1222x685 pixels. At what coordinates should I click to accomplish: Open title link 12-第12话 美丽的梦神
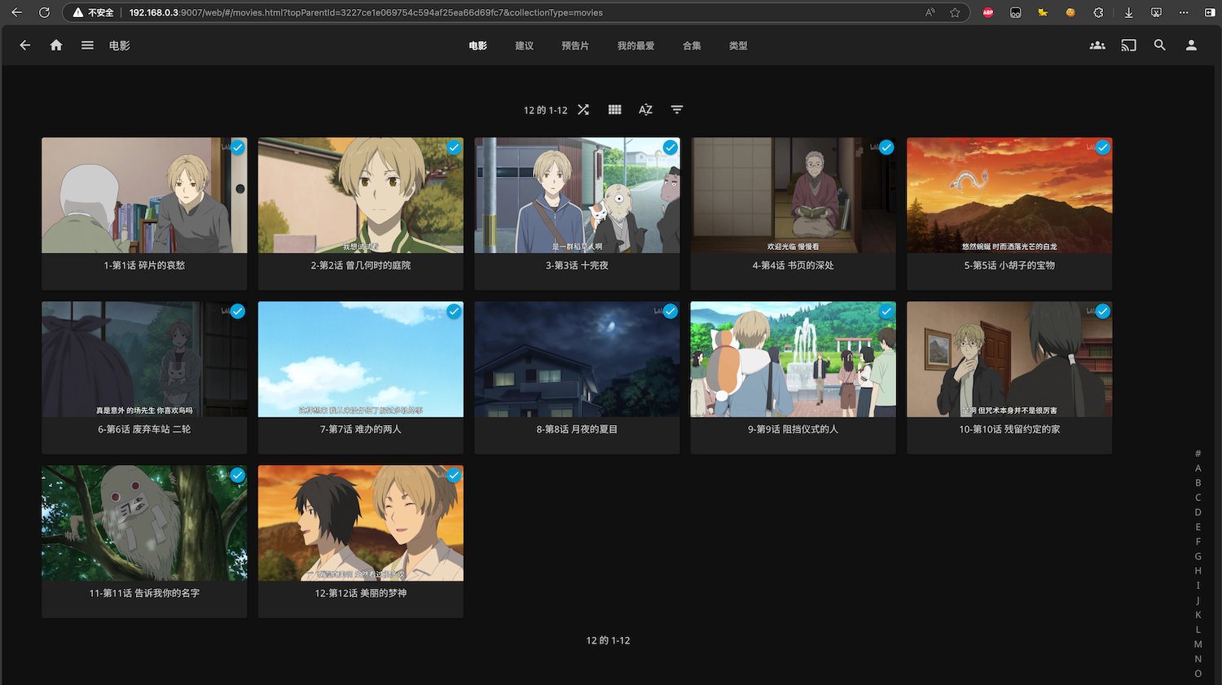(361, 593)
